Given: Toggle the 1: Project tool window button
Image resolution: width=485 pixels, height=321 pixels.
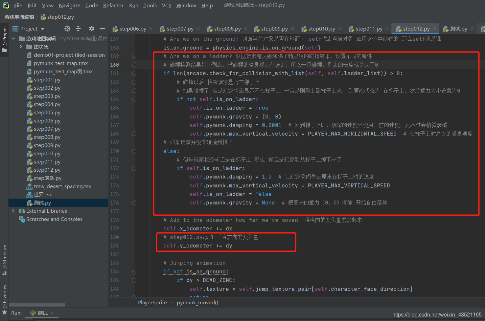Looking at the screenshot, I should click(x=4, y=39).
